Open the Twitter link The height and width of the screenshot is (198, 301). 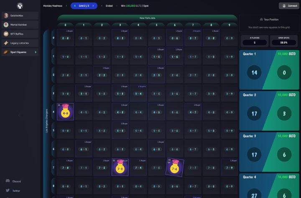coord(16,190)
